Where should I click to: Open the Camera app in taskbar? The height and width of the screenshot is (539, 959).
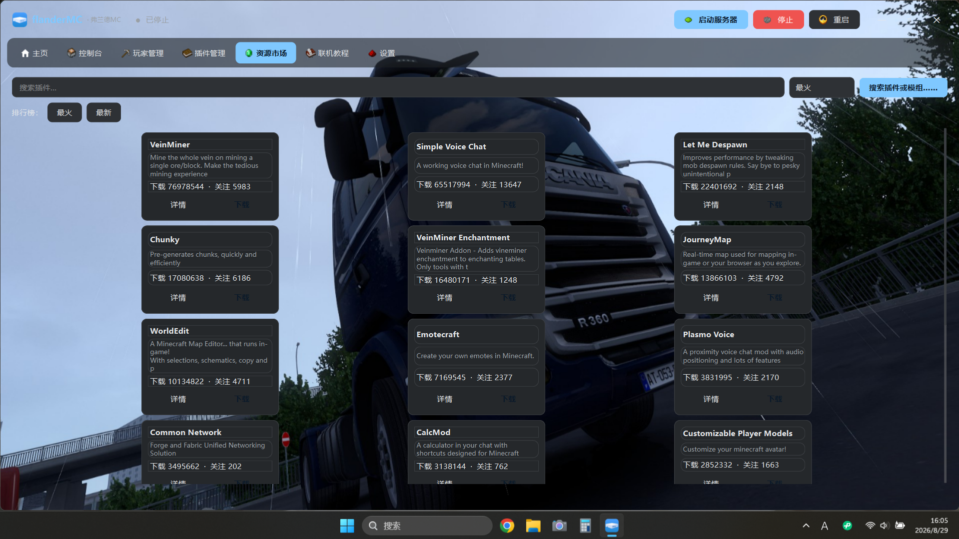click(x=559, y=526)
